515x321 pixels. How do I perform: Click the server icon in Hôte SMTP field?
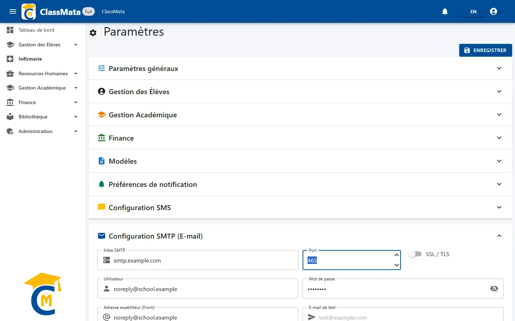pyautogui.click(x=107, y=260)
